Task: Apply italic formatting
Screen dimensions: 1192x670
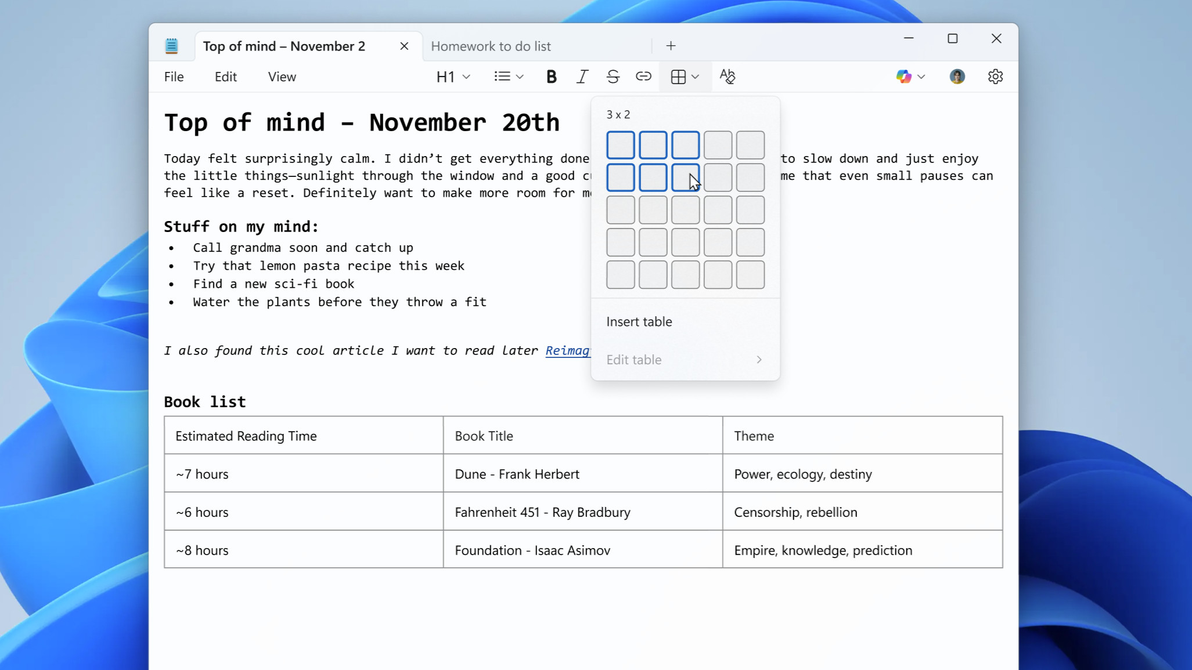Action: 582,76
